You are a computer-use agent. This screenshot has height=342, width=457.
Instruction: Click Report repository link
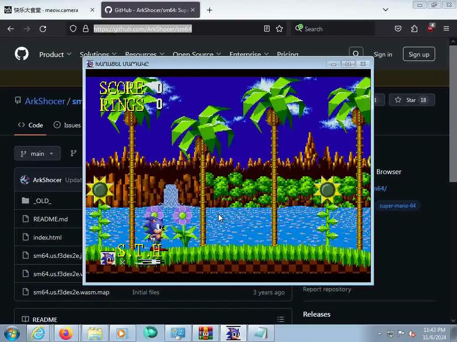tap(327, 289)
